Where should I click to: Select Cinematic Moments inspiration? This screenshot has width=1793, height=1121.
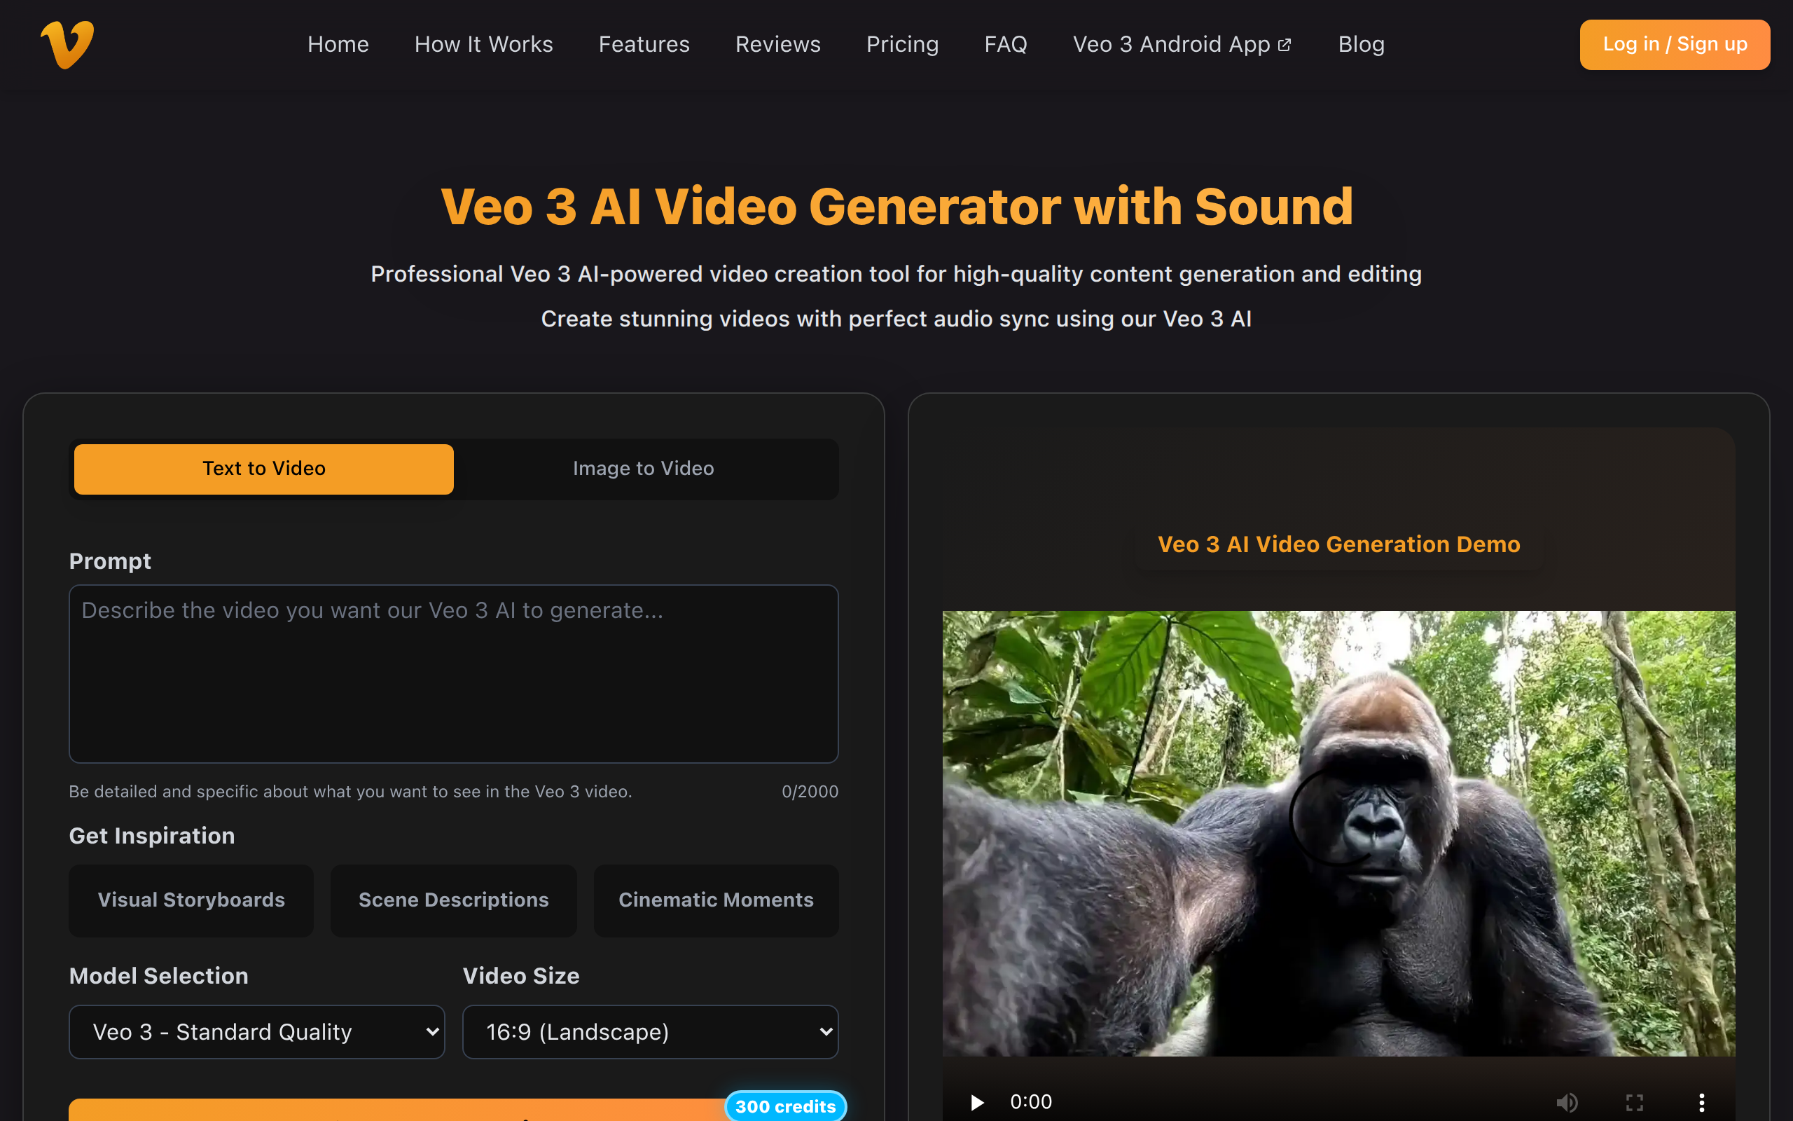click(x=716, y=900)
